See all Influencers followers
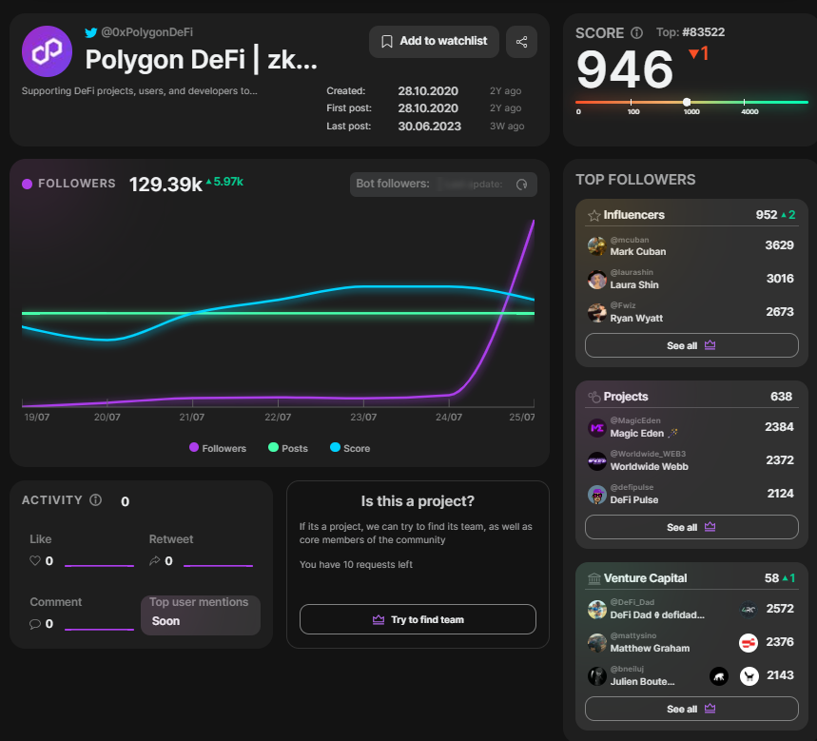The image size is (817, 741). (691, 345)
